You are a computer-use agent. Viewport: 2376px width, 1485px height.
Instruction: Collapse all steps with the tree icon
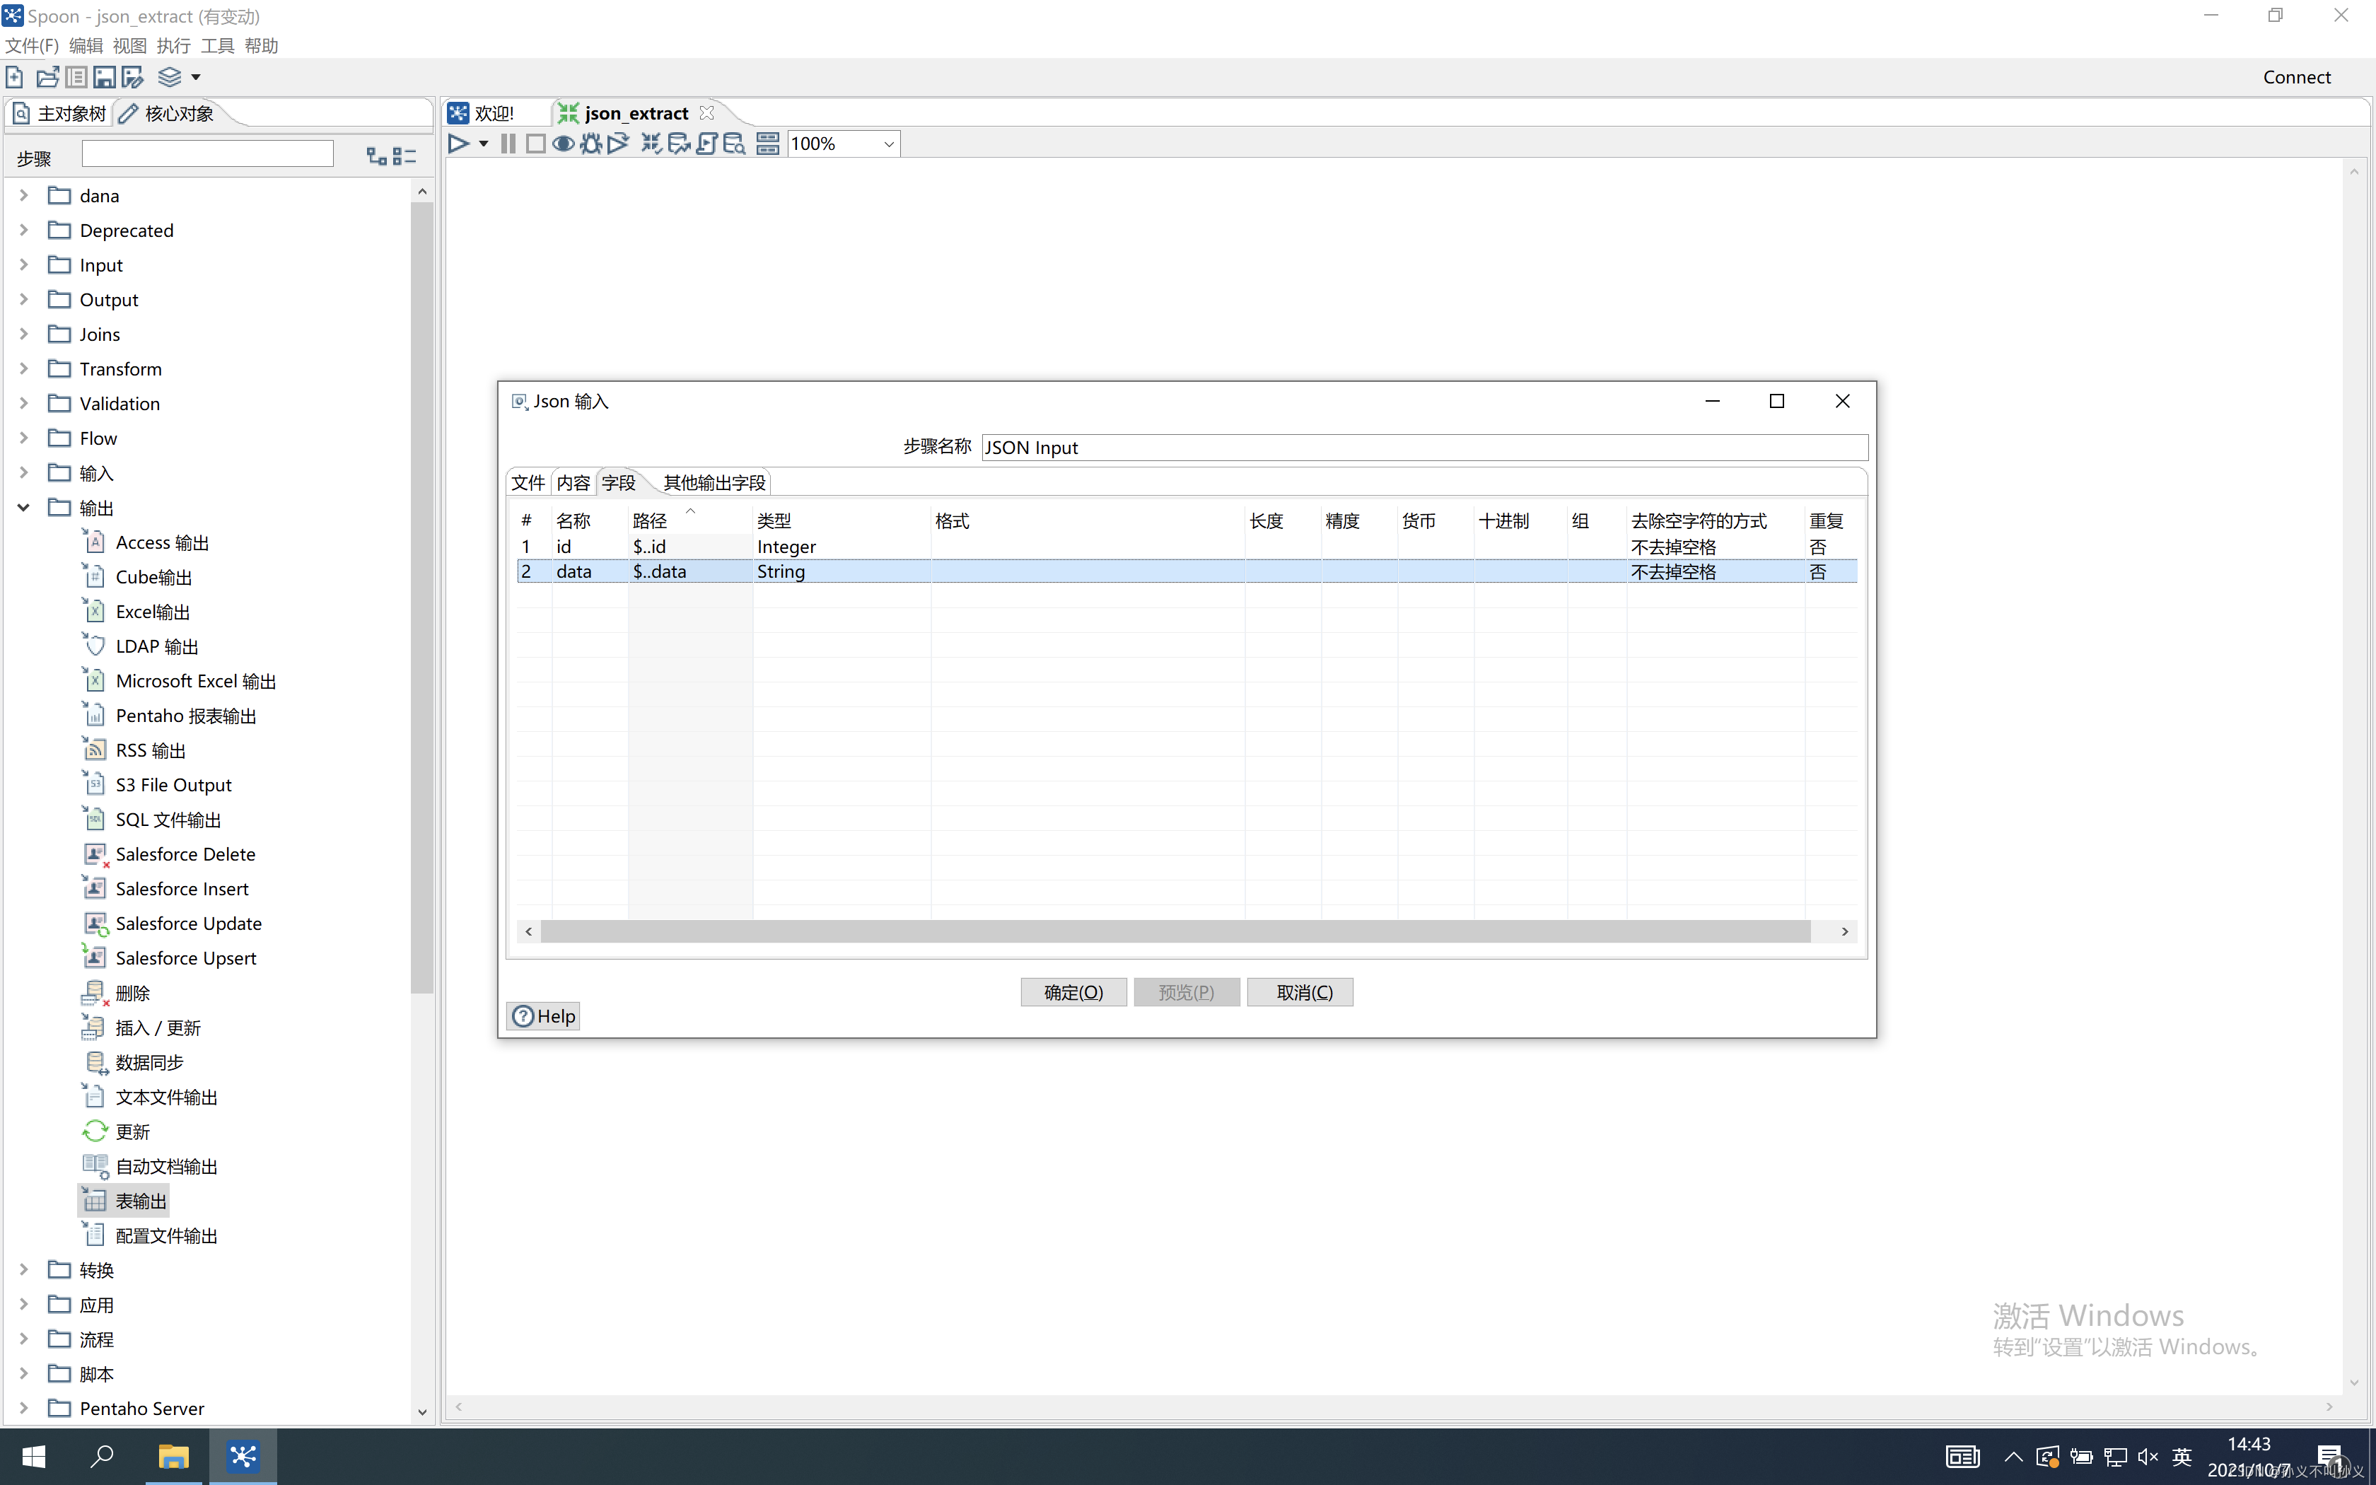(x=404, y=155)
